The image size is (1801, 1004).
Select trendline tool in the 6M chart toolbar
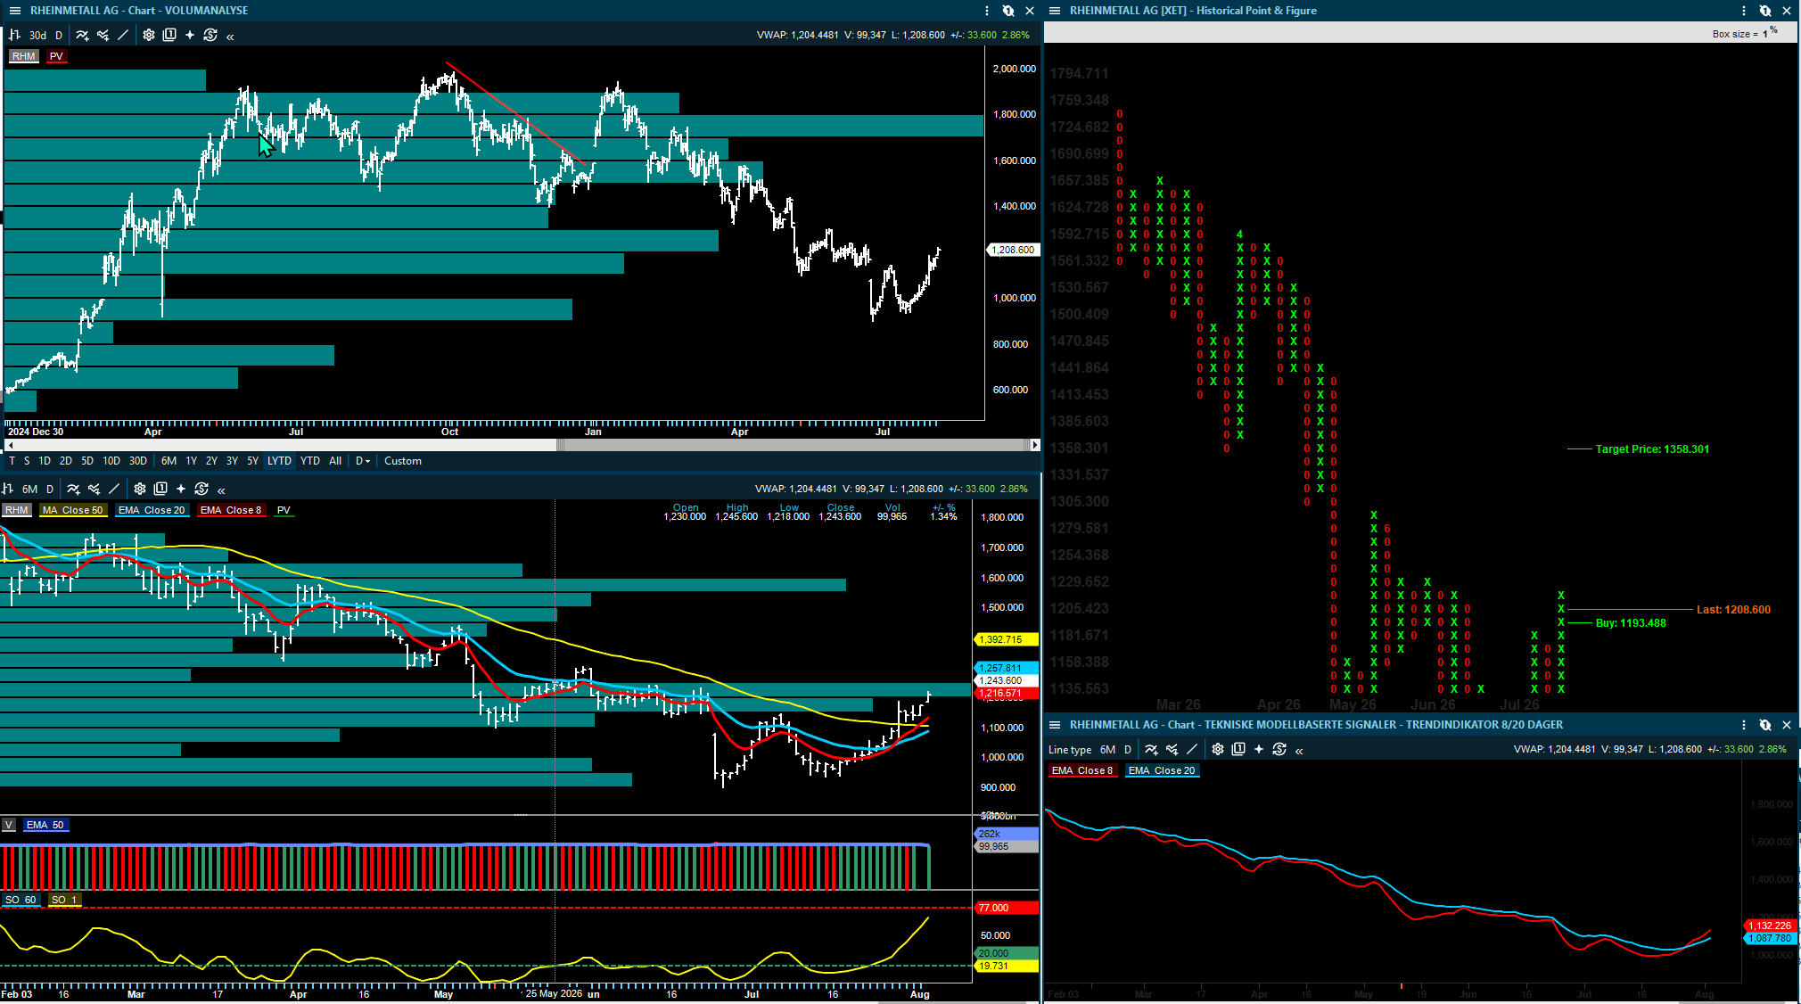(x=114, y=489)
